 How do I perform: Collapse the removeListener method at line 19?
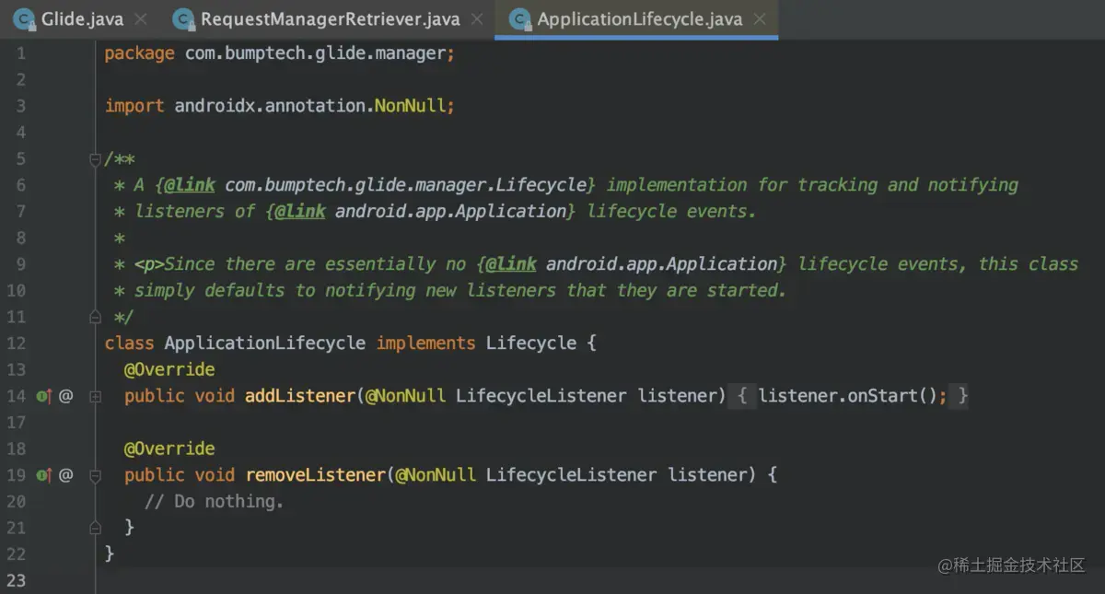pyautogui.click(x=95, y=475)
